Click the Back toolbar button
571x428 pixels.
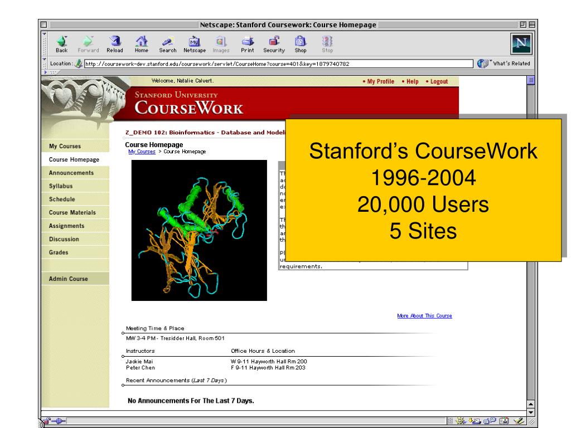(x=61, y=45)
